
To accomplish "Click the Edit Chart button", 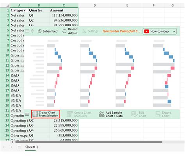I will (139, 114).
